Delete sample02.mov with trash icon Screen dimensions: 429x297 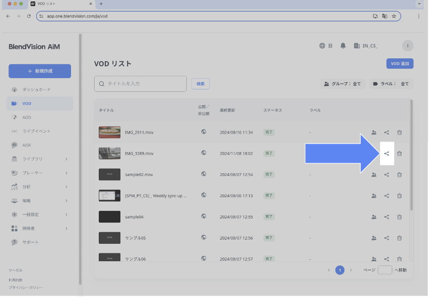tap(399, 175)
